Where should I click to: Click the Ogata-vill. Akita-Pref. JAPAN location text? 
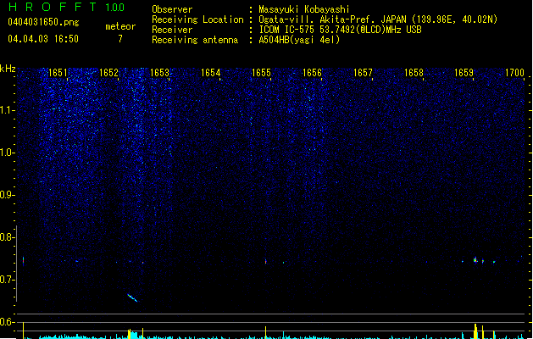tap(378, 19)
